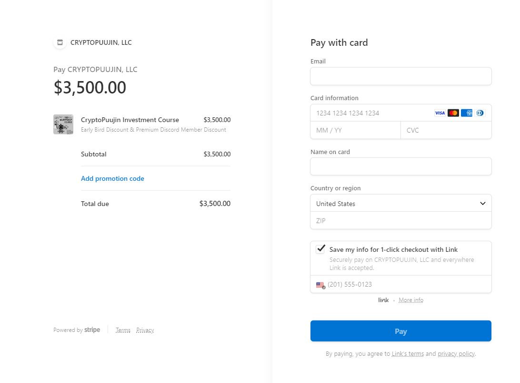Uncheck Save my info for 1-click checkout
Screen dimensions: 520x383
[320, 249]
